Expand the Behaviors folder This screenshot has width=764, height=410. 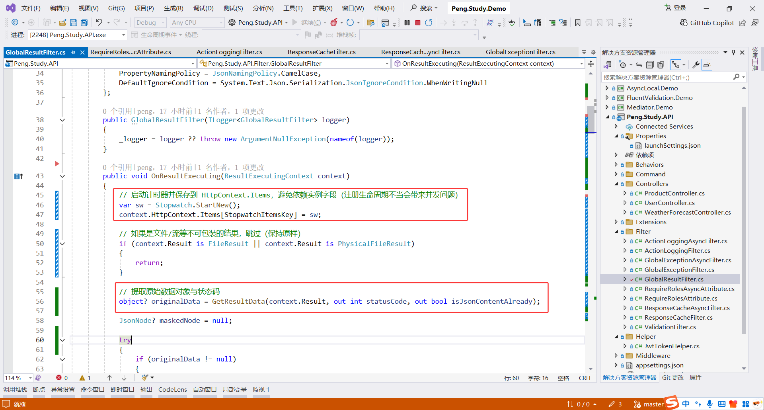616,164
